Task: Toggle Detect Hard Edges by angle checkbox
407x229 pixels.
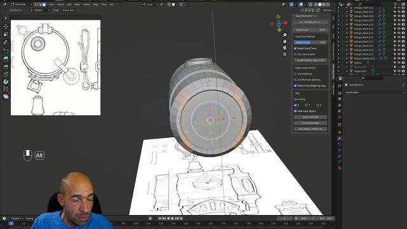Action: (295, 86)
